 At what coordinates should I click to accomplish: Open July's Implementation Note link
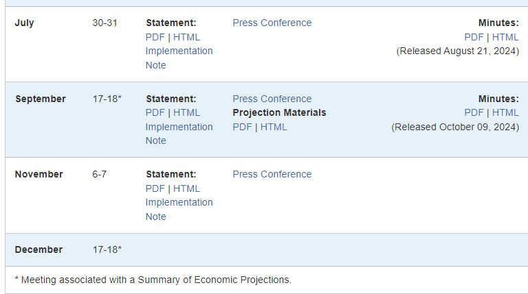(x=179, y=58)
